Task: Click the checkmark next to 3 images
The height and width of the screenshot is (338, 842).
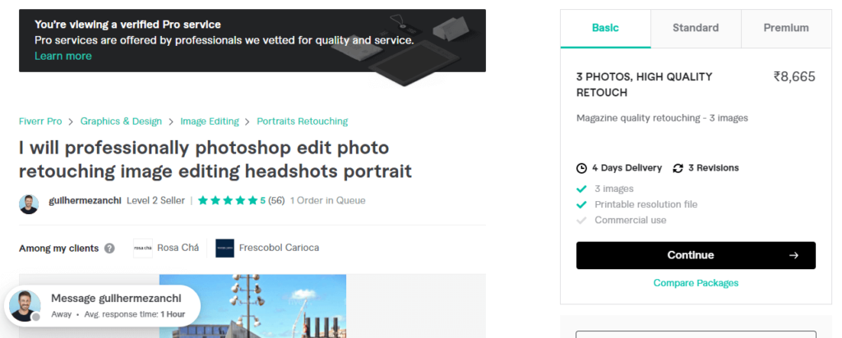Action: coord(581,189)
